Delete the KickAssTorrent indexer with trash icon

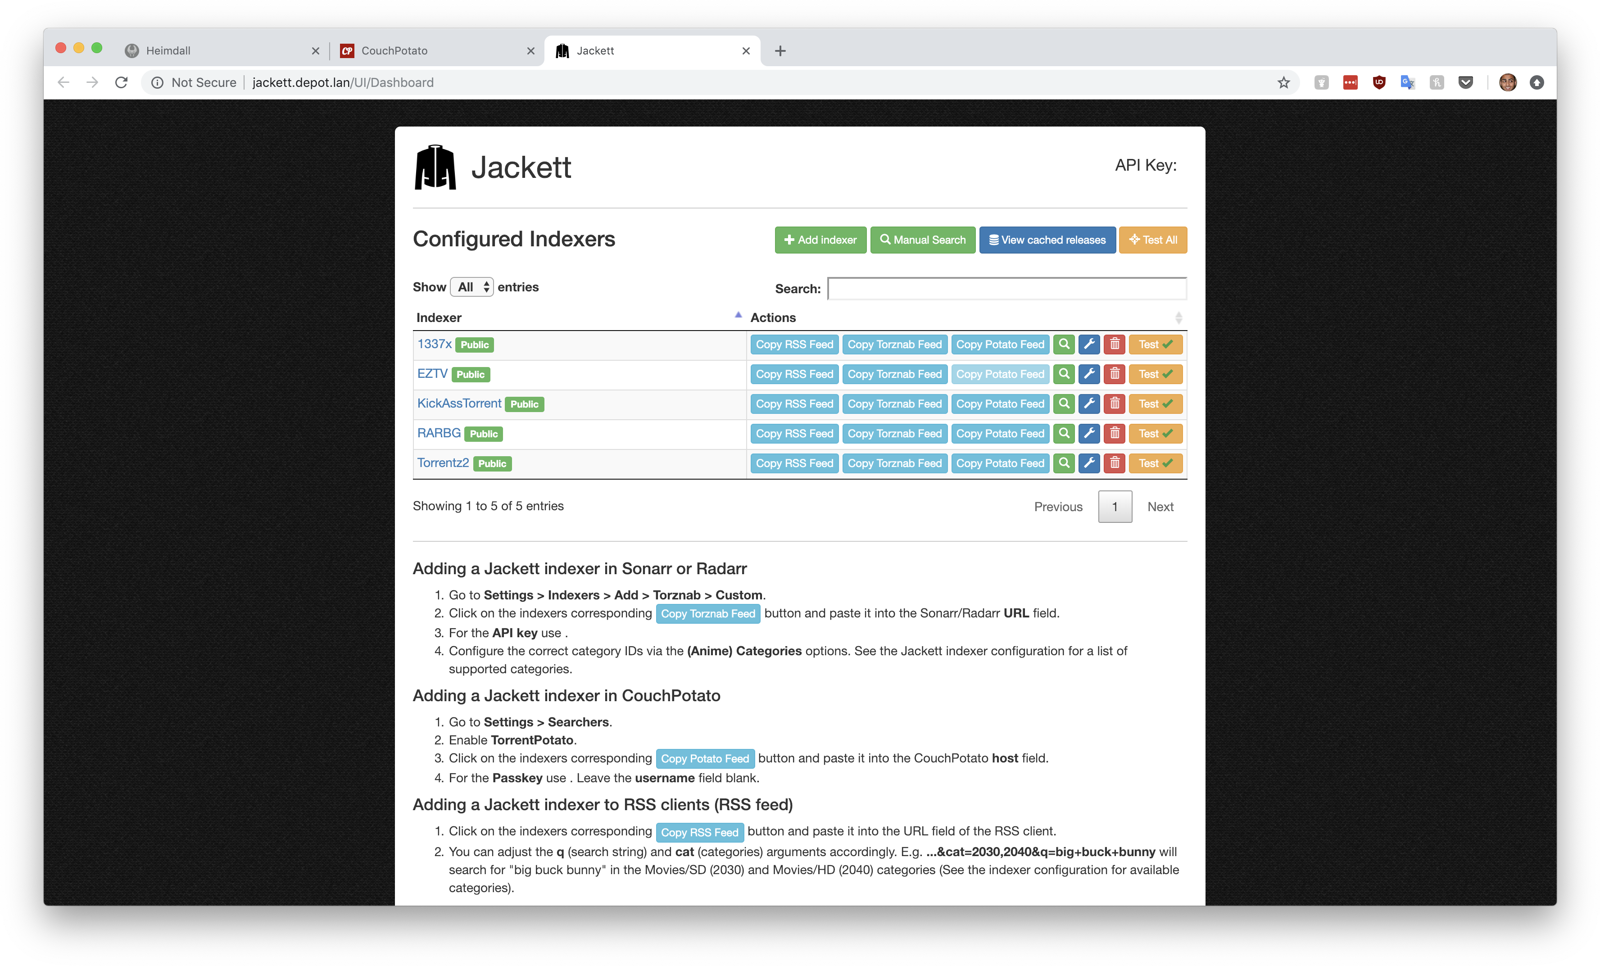click(x=1115, y=404)
